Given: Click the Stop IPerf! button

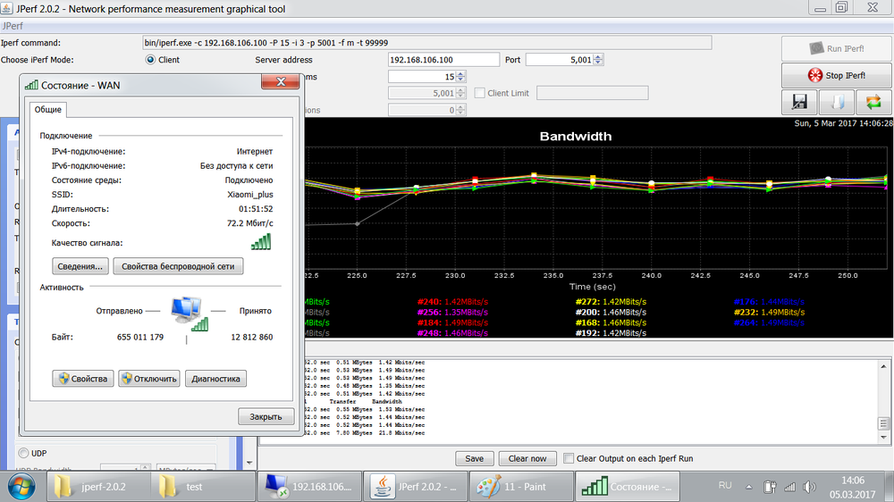Looking at the screenshot, I should pyautogui.click(x=837, y=75).
